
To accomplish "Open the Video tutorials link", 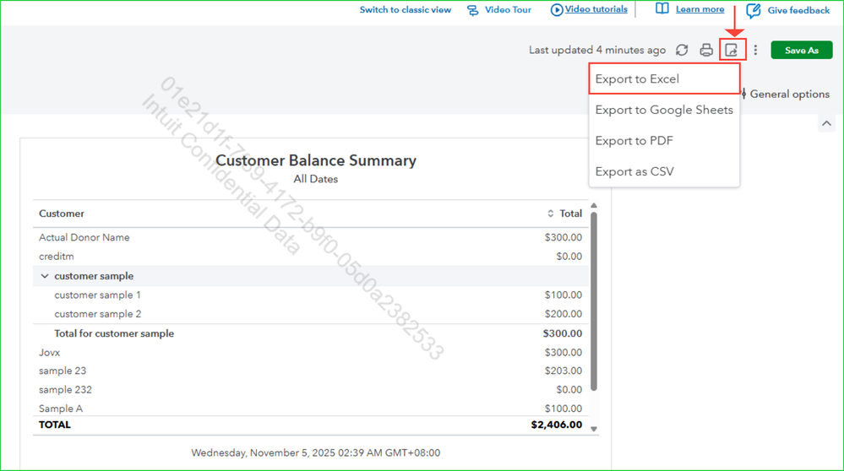I will (596, 9).
